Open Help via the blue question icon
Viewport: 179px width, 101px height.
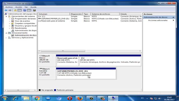pyautogui.click(x=25, y=10)
